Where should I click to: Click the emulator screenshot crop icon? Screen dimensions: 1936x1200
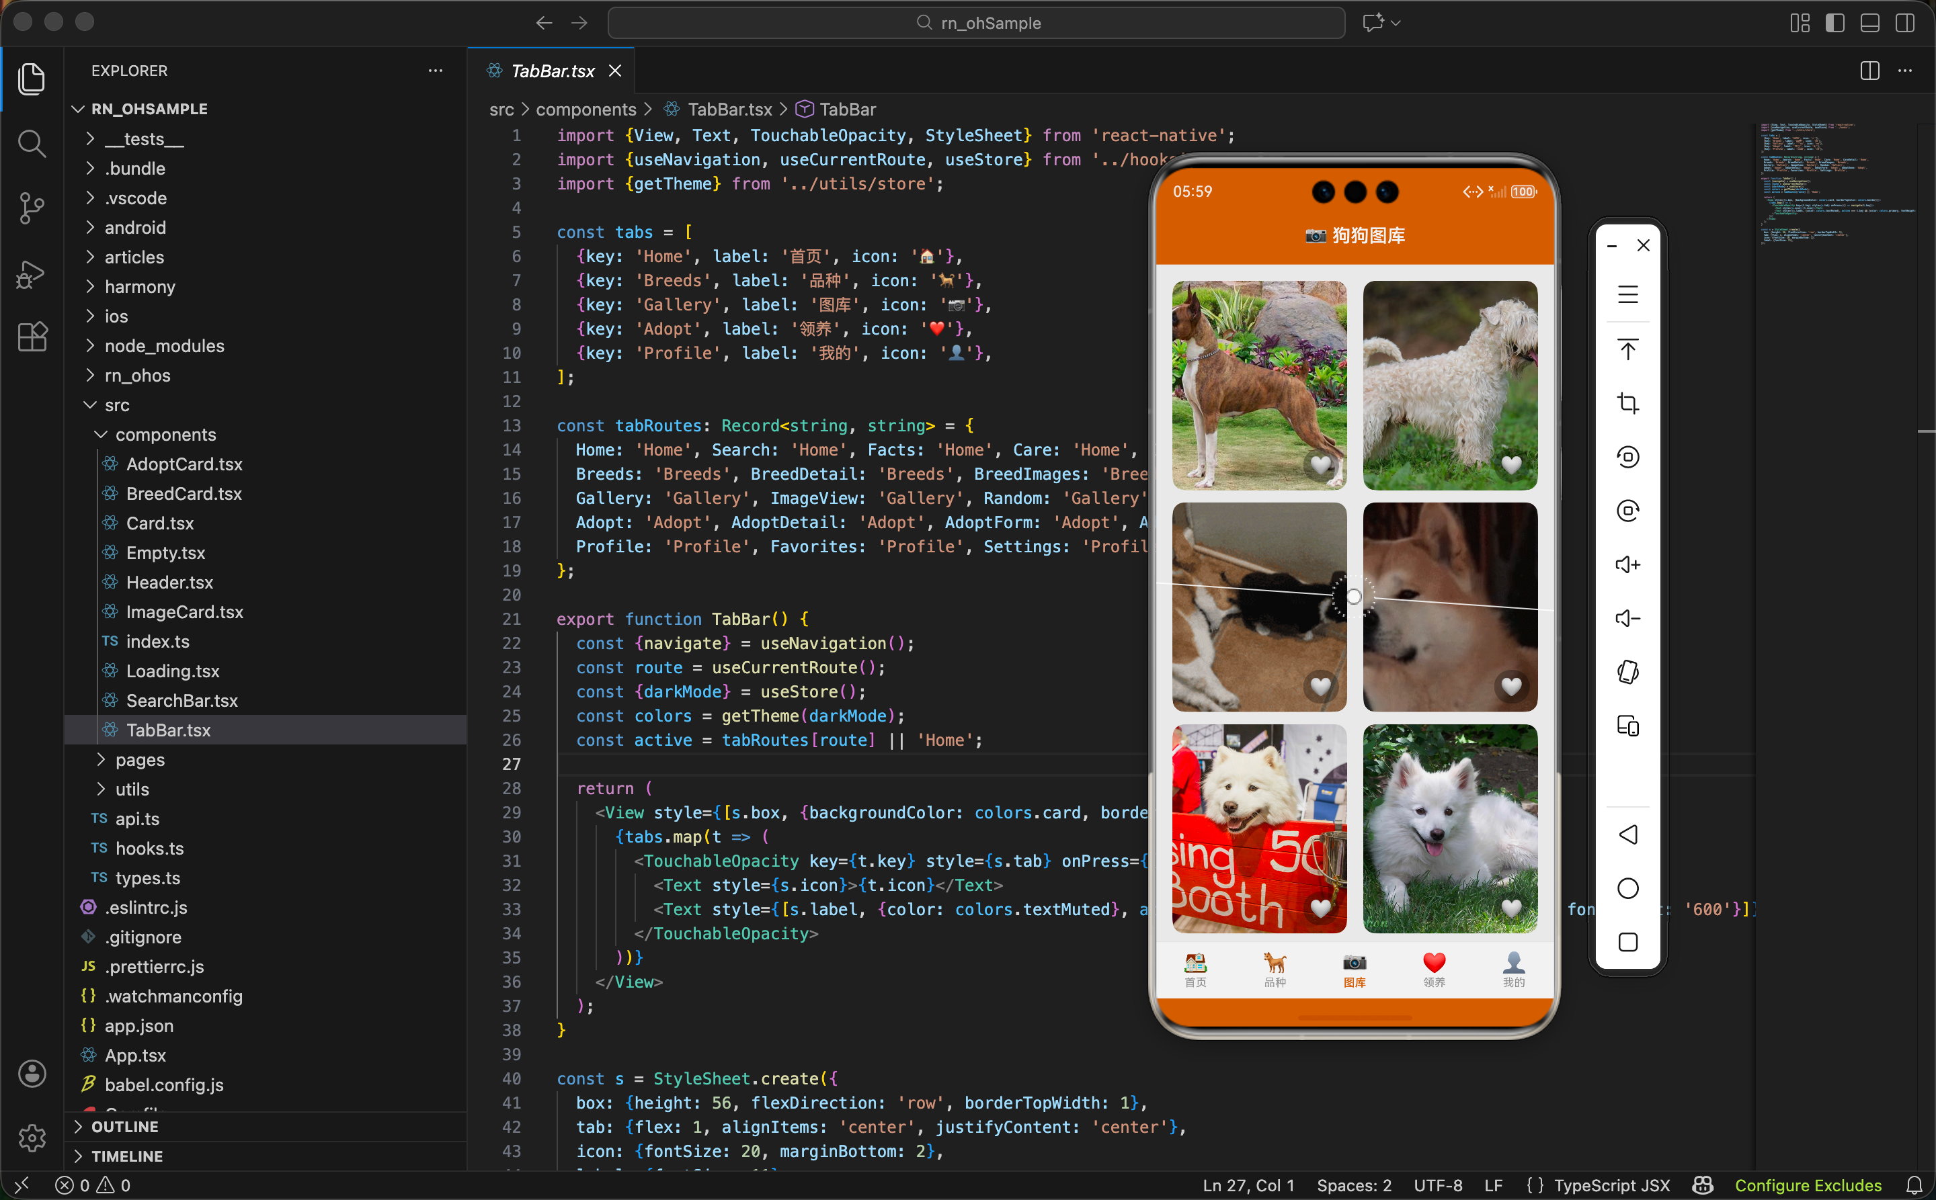point(1627,403)
